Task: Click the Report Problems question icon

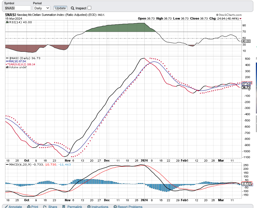Action: (115, 207)
